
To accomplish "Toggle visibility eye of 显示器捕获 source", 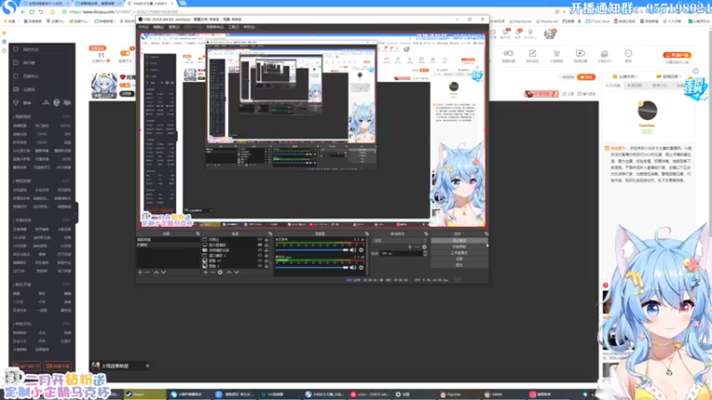I will pyautogui.click(x=260, y=245).
